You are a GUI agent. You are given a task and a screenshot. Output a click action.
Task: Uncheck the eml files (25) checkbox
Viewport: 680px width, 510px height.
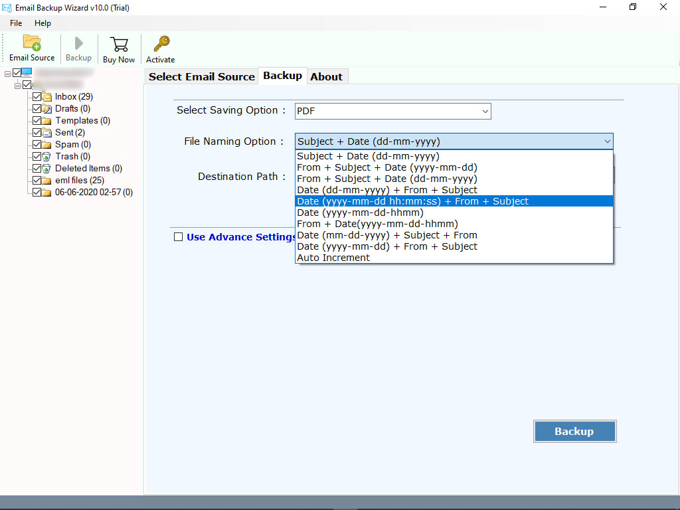(37, 180)
